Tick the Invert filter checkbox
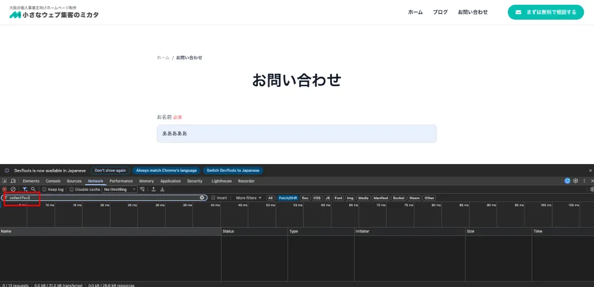The height and width of the screenshot is (287, 594). [213, 198]
